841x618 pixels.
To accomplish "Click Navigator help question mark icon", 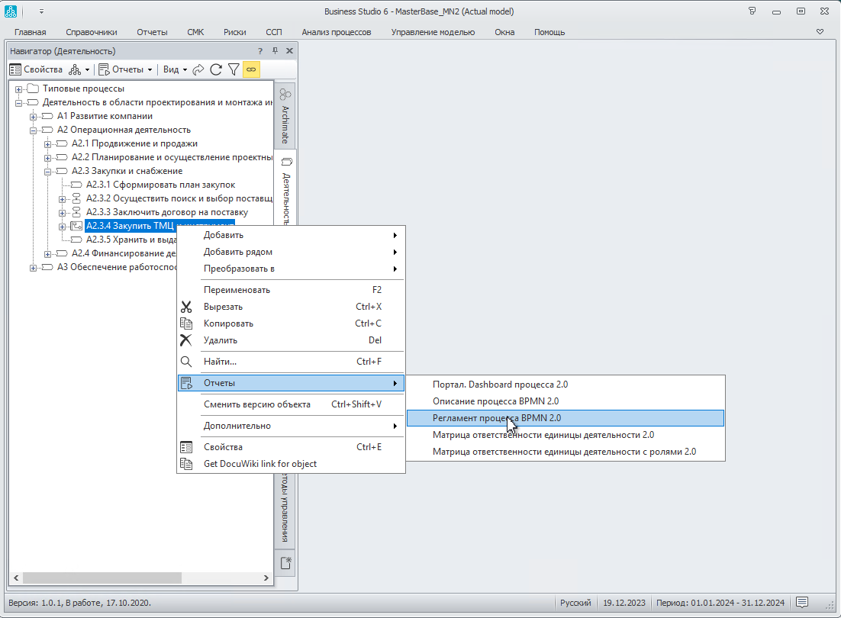I will tap(260, 51).
